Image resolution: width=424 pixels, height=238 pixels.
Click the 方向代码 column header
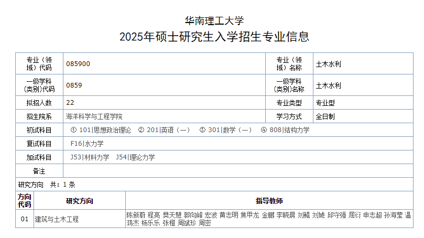pyautogui.click(x=25, y=201)
